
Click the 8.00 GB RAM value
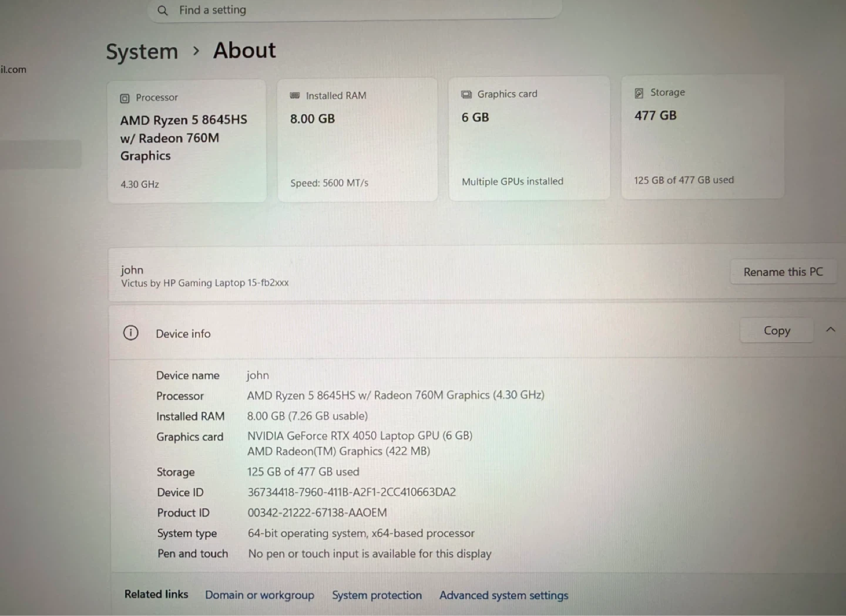click(x=313, y=119)
